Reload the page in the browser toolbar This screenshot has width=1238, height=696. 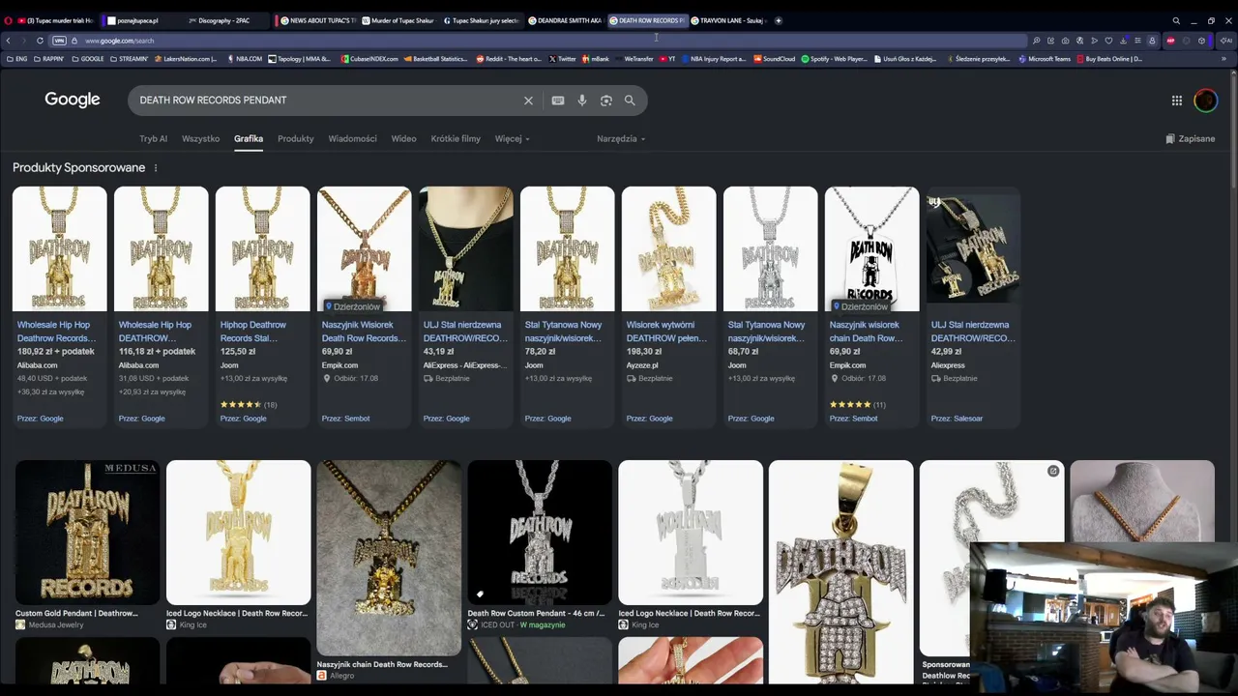click(40, 41)
